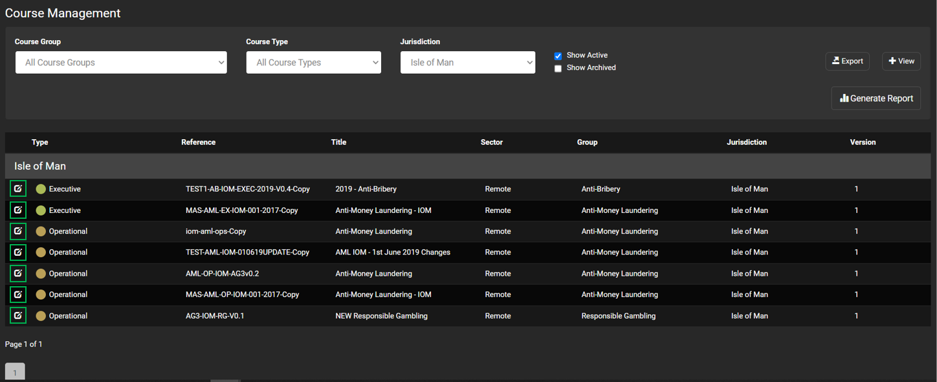Sort by the Type column header
Image resolution: width=937 pixels, height=382 pixels.
coord(40,142)
